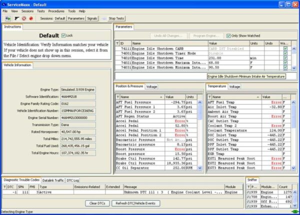Select the Diagnostic Trouble Codes tab
Image resolution: width=300 pixels, height=215 pixels.
click(x=21, y=180)
